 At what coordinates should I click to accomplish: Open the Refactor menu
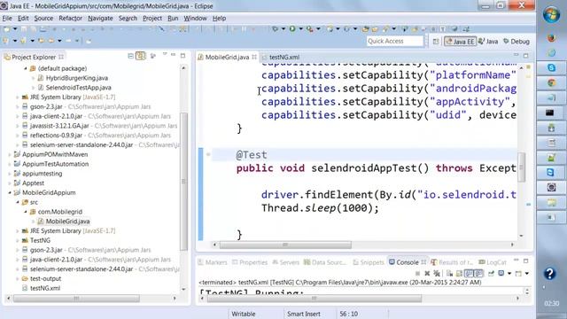[x=71, y=18]
